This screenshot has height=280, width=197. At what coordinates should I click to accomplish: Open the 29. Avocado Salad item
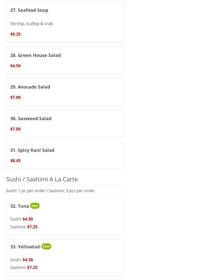(30, 87)
